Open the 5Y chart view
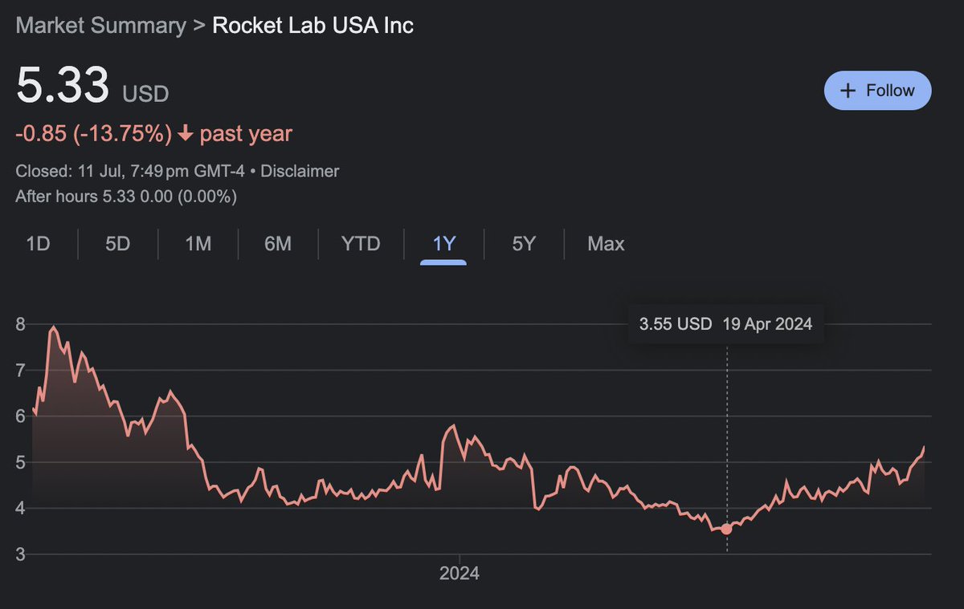This screenshot has width=964, height=609. (x=522, y=244)
